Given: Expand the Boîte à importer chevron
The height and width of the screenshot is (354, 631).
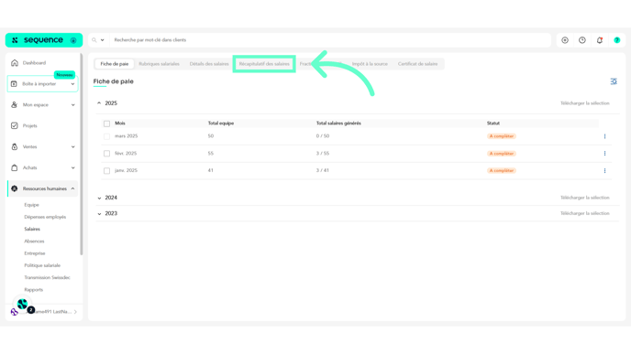Looking at the screenshot, I should point(72,84).
